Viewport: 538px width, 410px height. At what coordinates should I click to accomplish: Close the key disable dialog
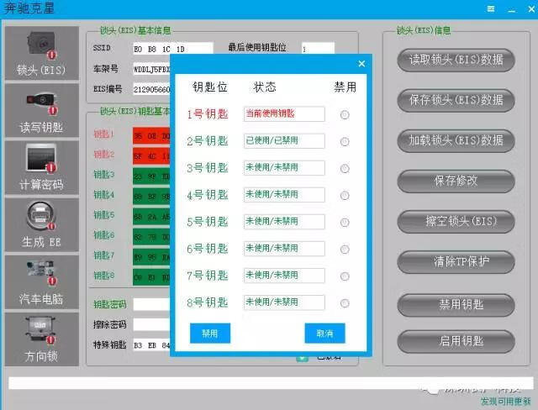[x=361, y=63]
